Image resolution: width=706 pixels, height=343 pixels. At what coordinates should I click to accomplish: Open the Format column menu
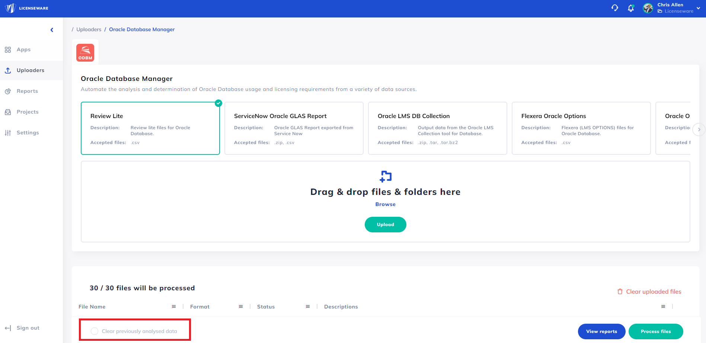pyautogui.click(x=241, y=307)
